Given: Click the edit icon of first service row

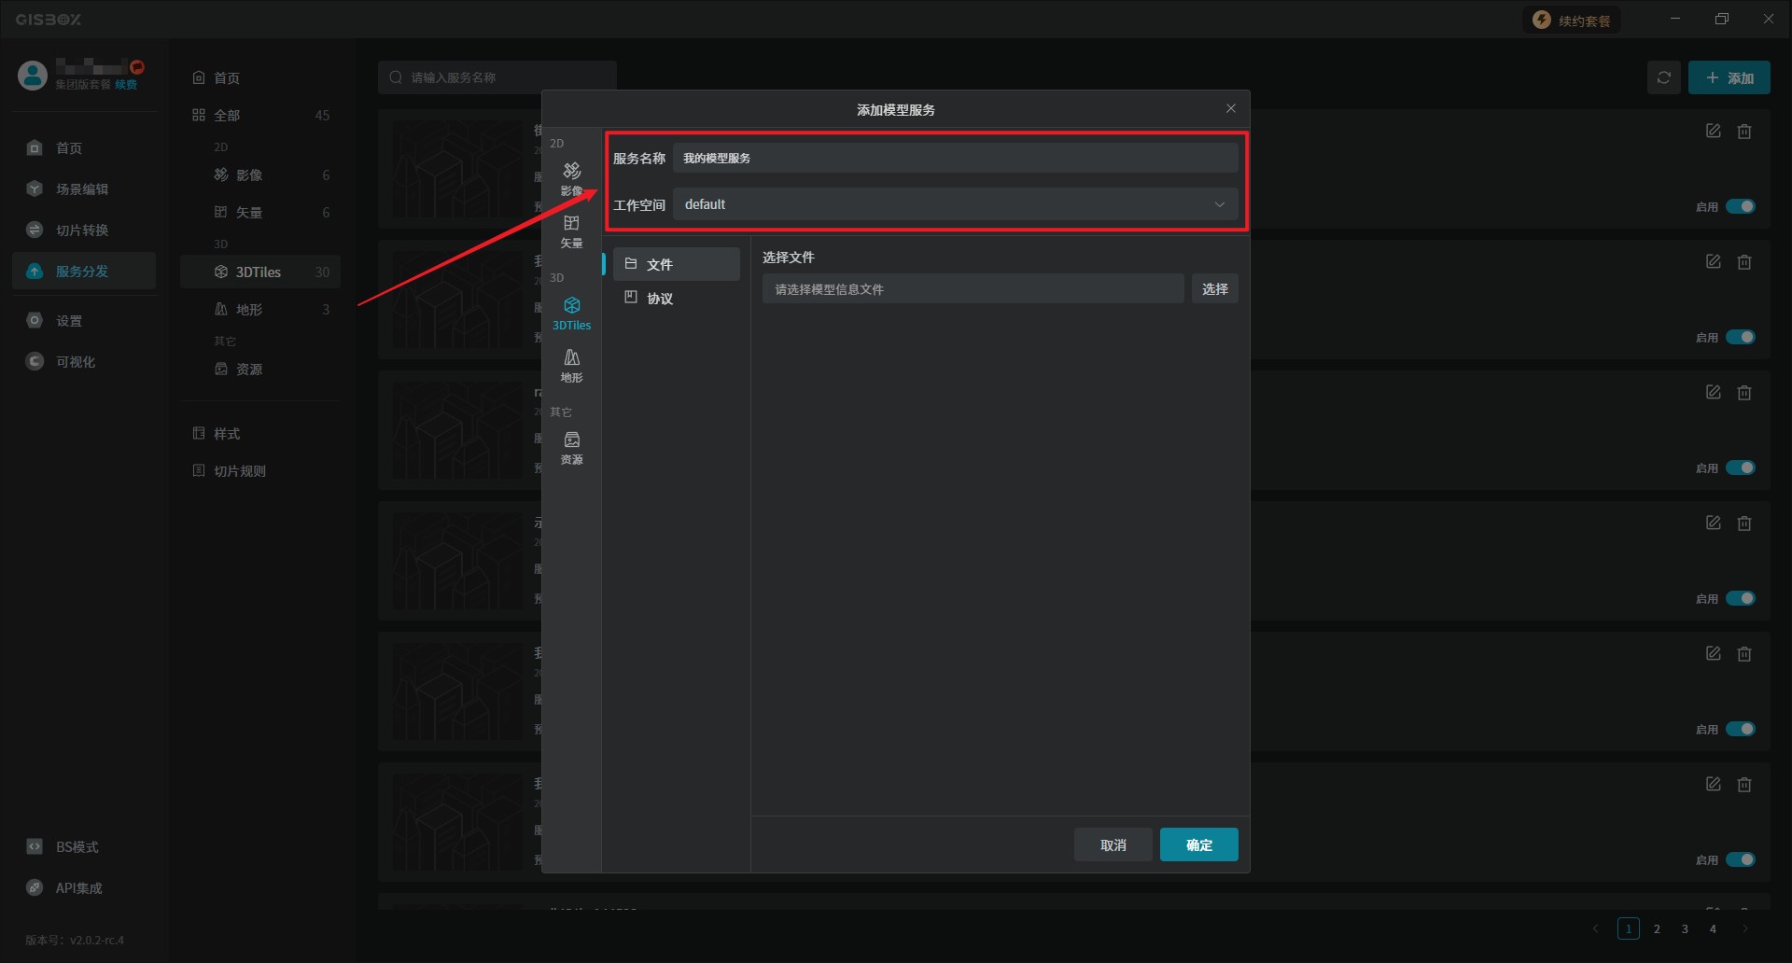Looking at the screenshot, I should tap(1713, 132).
